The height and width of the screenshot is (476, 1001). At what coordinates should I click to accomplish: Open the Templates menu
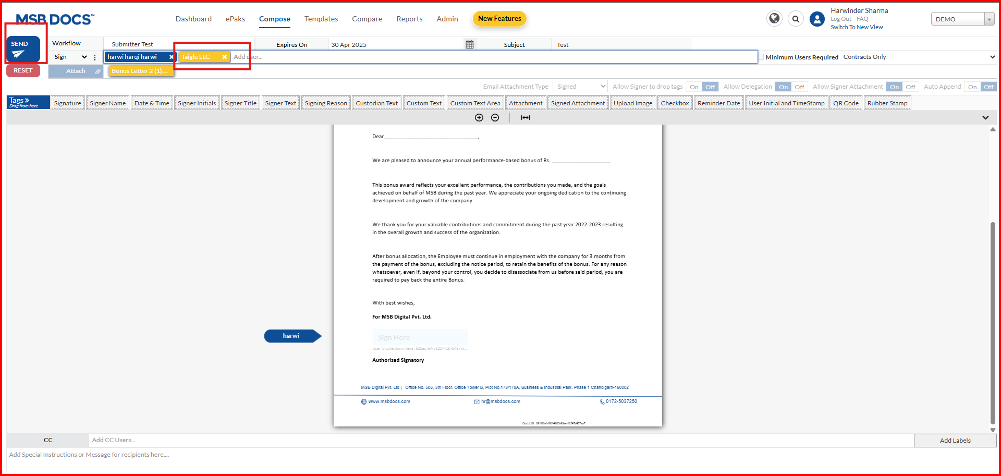click(x=321, y=19)
